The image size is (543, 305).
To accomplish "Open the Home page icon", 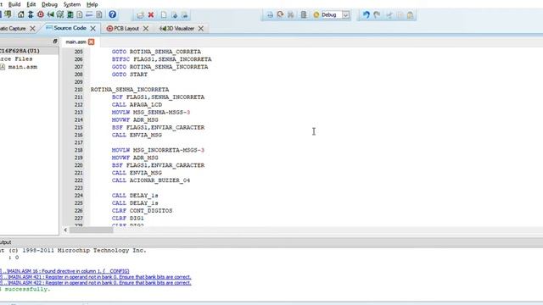I will tap(20, 14).
